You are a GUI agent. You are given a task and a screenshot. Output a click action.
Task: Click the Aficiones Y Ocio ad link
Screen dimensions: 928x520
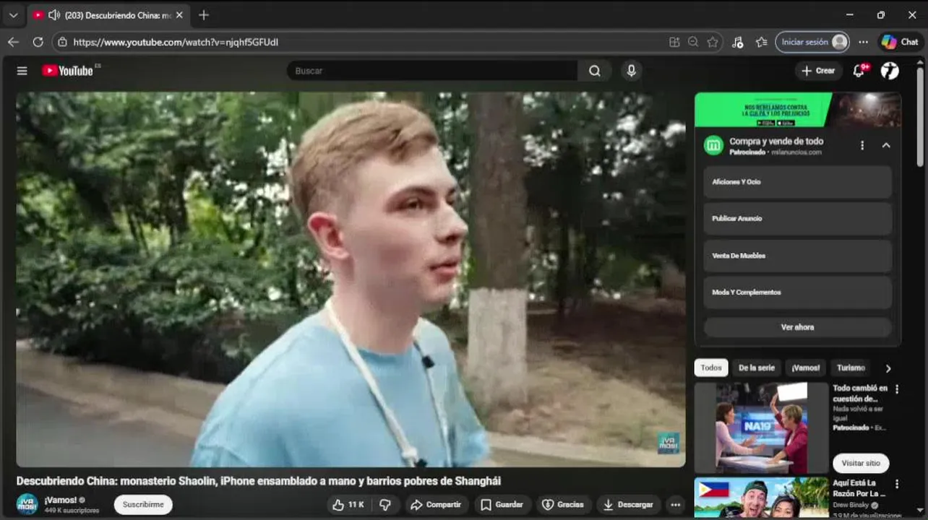(797, 182)
